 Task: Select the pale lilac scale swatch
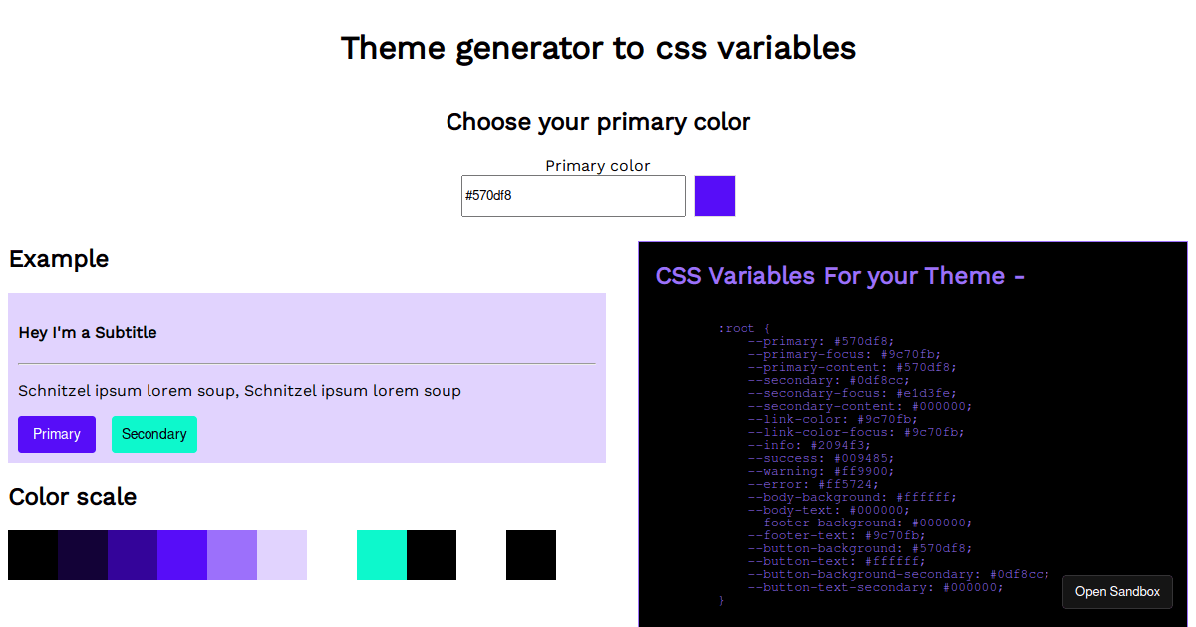tap(282, 555)
